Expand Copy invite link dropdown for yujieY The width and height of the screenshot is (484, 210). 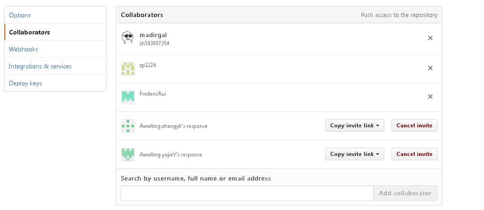(355, 154)
